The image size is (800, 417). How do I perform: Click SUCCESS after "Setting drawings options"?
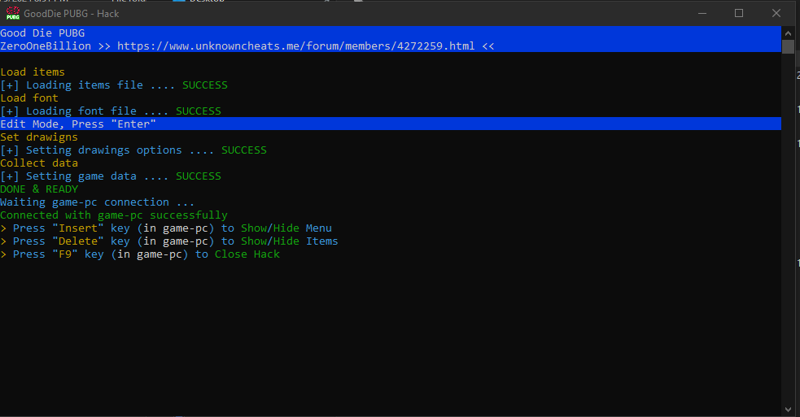pos(244,150)
